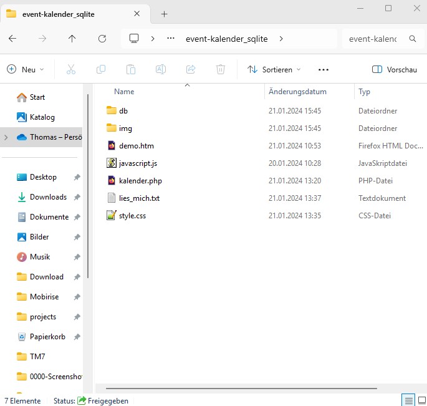The width and height of the screenshot is (427, 406).
Task: Click the Rename icon in toolbar
Action: 160,69
